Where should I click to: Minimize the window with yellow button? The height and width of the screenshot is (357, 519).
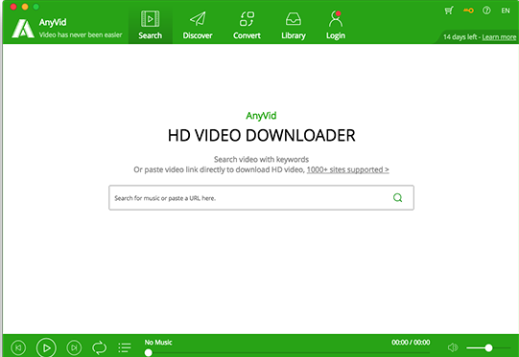tap(25, 7)
